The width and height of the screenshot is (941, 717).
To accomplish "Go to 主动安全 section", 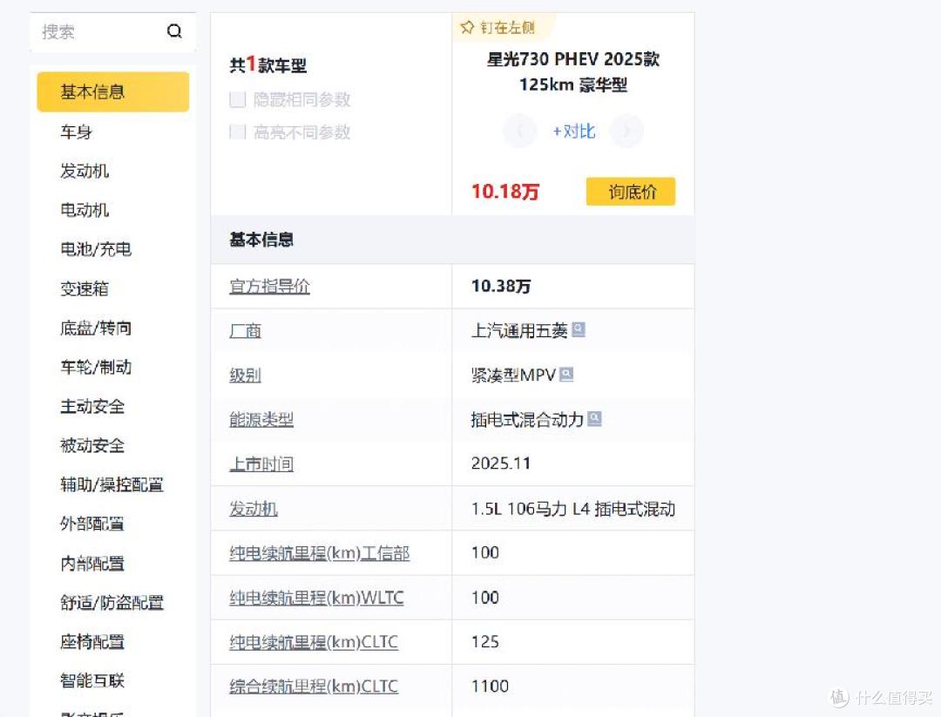I will click(92, 406).
